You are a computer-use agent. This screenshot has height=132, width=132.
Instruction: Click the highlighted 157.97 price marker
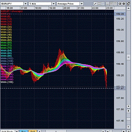pyautogui.click(x=120, y=88)
